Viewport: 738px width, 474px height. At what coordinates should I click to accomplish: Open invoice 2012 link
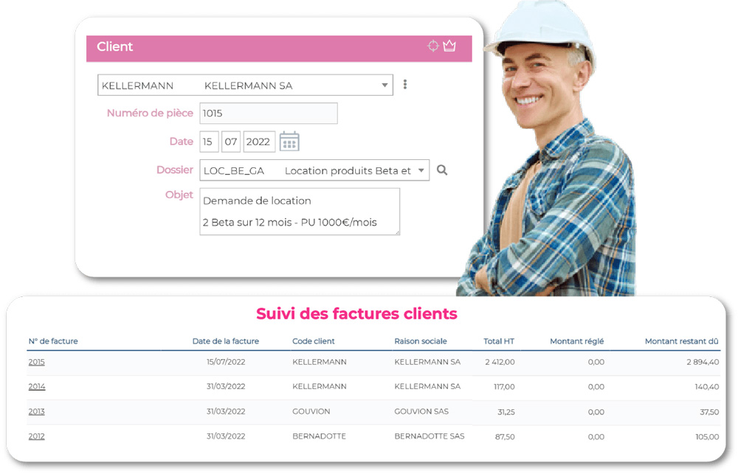pyautogui.click(x=37, y=436)
